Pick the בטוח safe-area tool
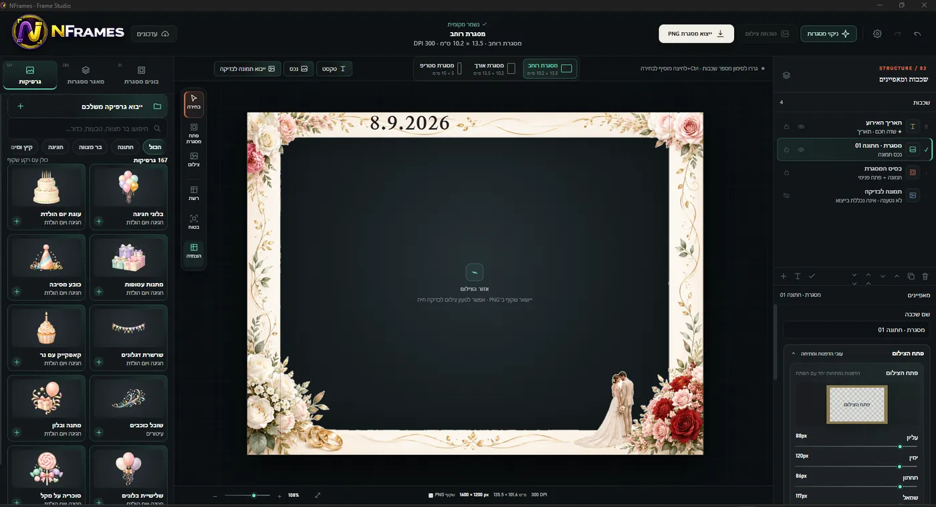This screenshot has width=936, height=507. click(194, 222)
